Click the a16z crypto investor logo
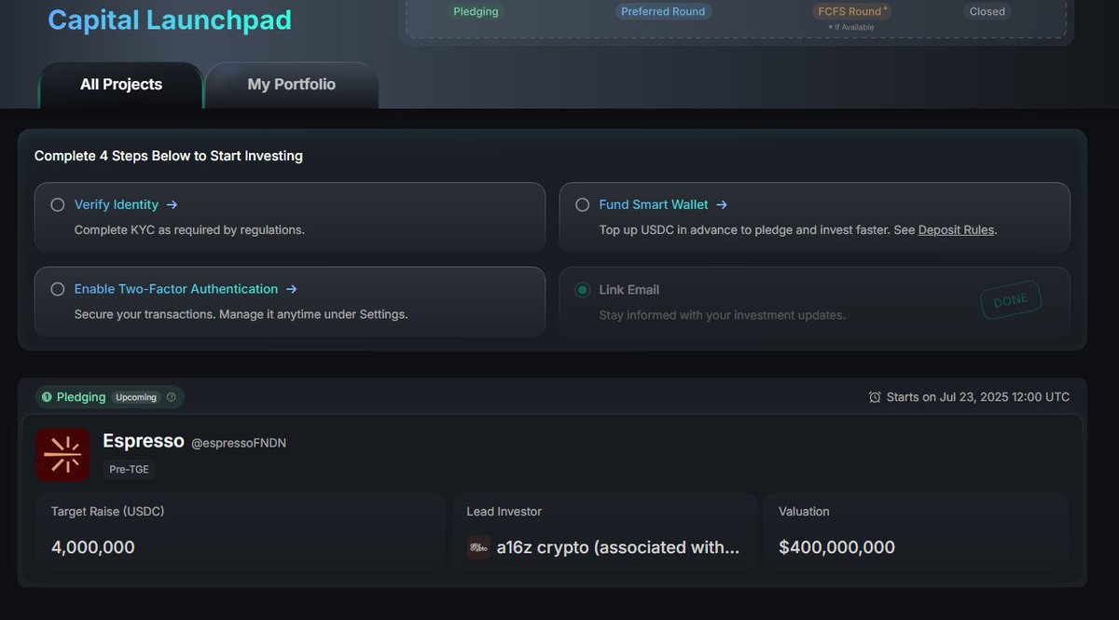Viewport: 1119px width, 620px height. coord(478,547)
